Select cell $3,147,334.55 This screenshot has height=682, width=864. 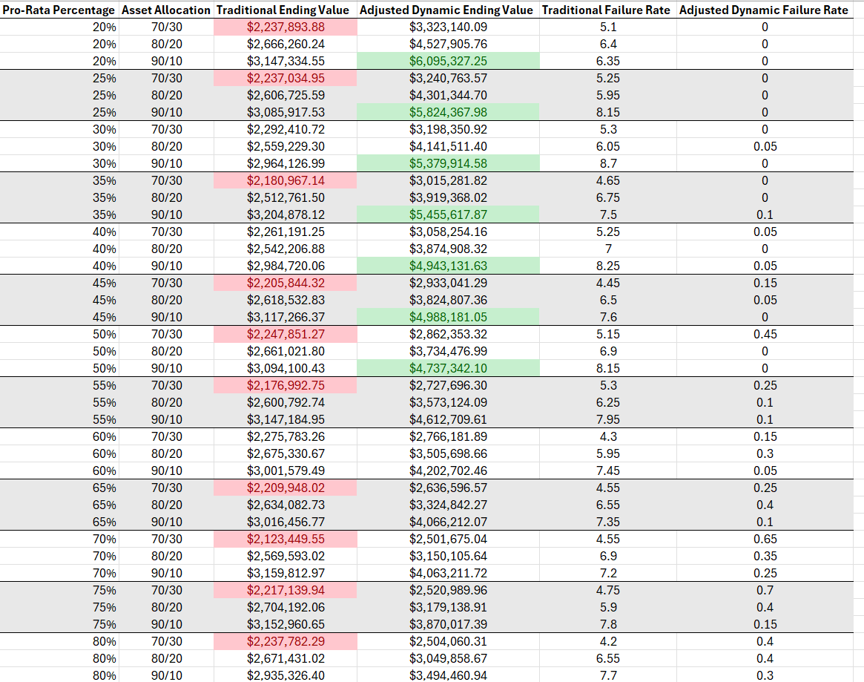(285, 61)
